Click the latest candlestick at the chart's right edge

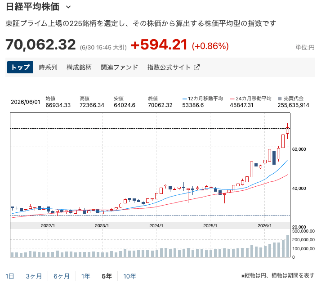[287, 130]
